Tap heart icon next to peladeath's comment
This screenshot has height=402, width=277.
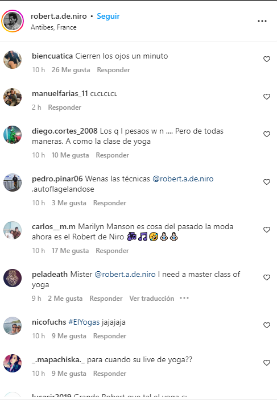pos(267,277)
